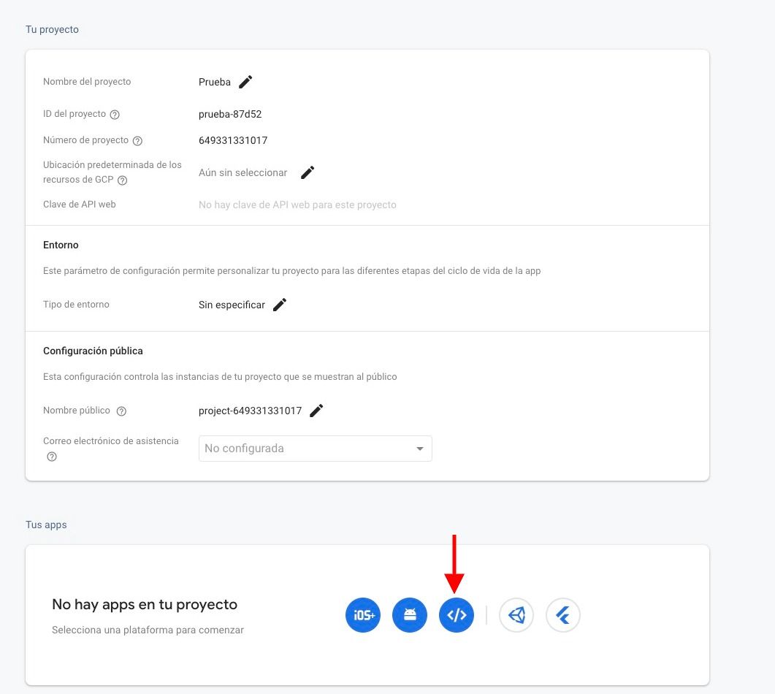775x694 pixels.
Task: Open help for Nombre público
Action: 121,411
